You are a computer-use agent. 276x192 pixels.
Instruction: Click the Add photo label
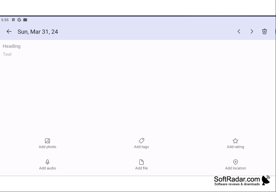(x=47, y=147)
